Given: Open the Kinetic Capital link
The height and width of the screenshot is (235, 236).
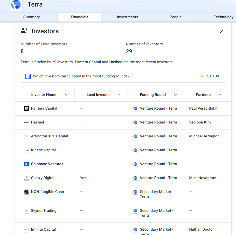Looking at the screenshot, I should 43,150.
